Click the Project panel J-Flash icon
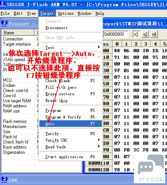Viewport: 167px width, 185px height. click(x=4, y=24)
